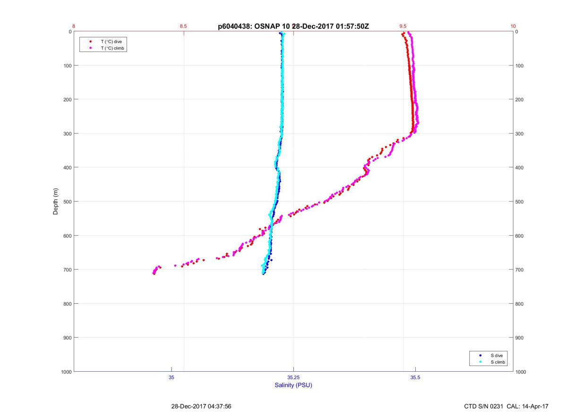Click the left axis 700 depth label
The width and height of the screenshot is (567, 418).
67,270
